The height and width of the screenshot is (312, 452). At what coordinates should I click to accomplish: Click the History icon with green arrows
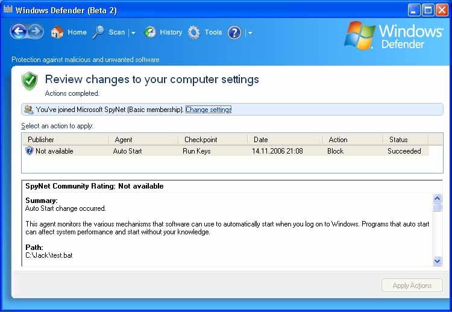pyautogui.click(x=150, y=33)
